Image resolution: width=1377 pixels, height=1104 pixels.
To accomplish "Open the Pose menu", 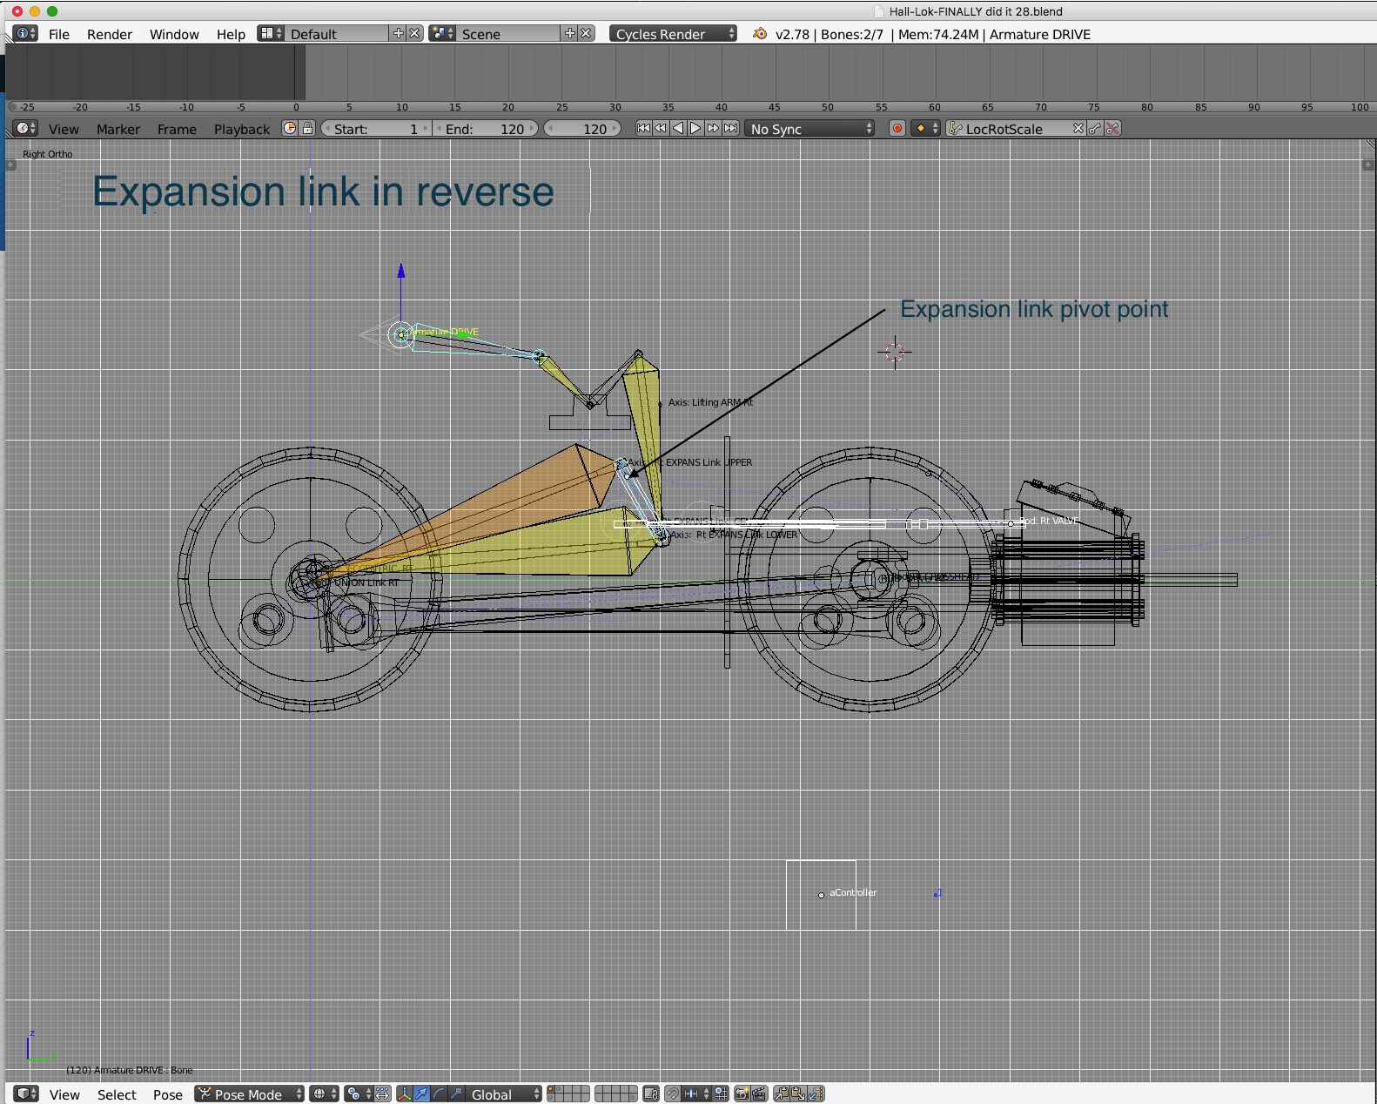I will coord(168,1094).
